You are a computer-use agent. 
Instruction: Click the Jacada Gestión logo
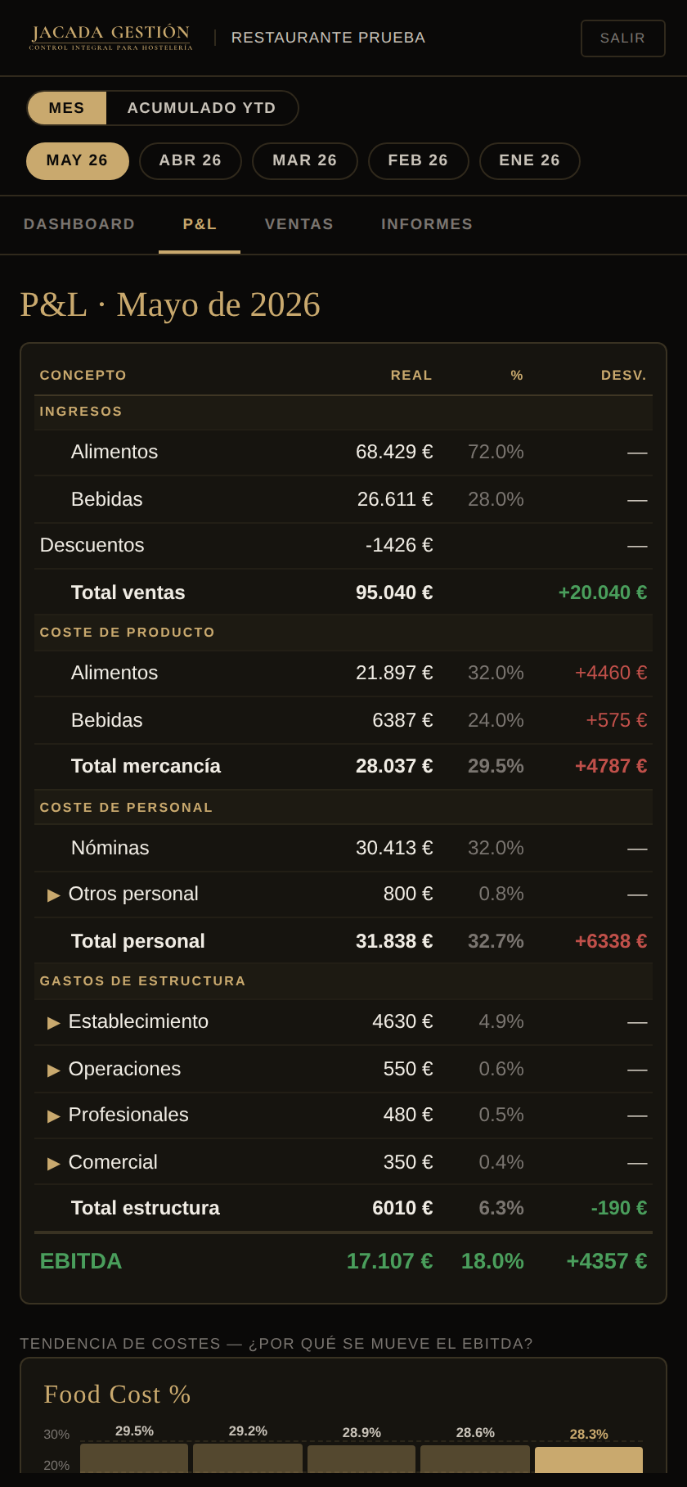pos(111,38)
